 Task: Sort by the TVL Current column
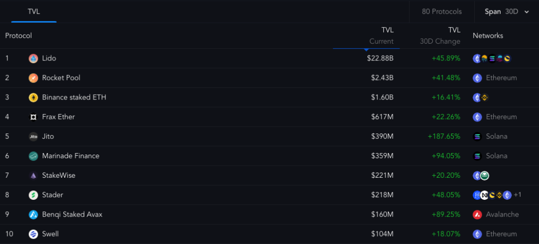(x=382, y=36)
